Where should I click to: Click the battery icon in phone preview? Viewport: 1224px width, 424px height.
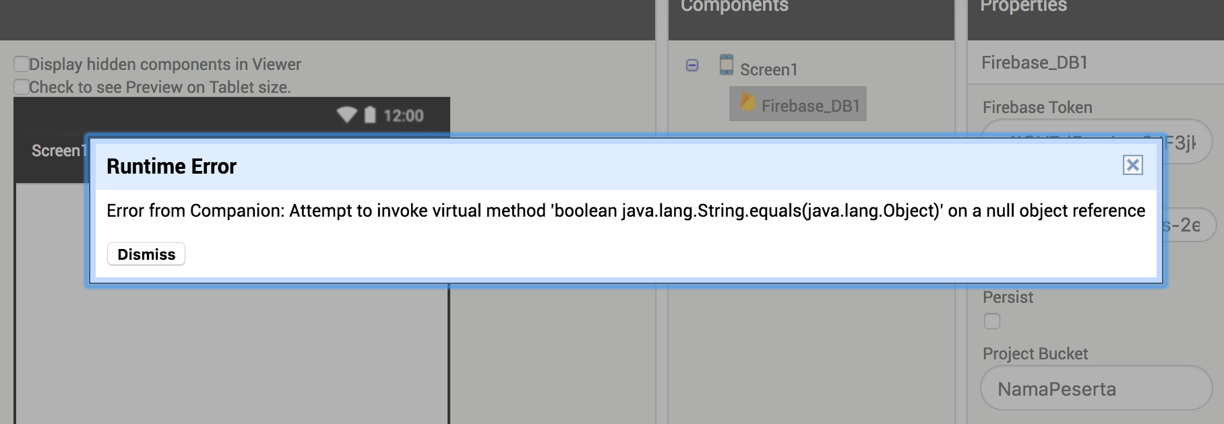[370, 114]
